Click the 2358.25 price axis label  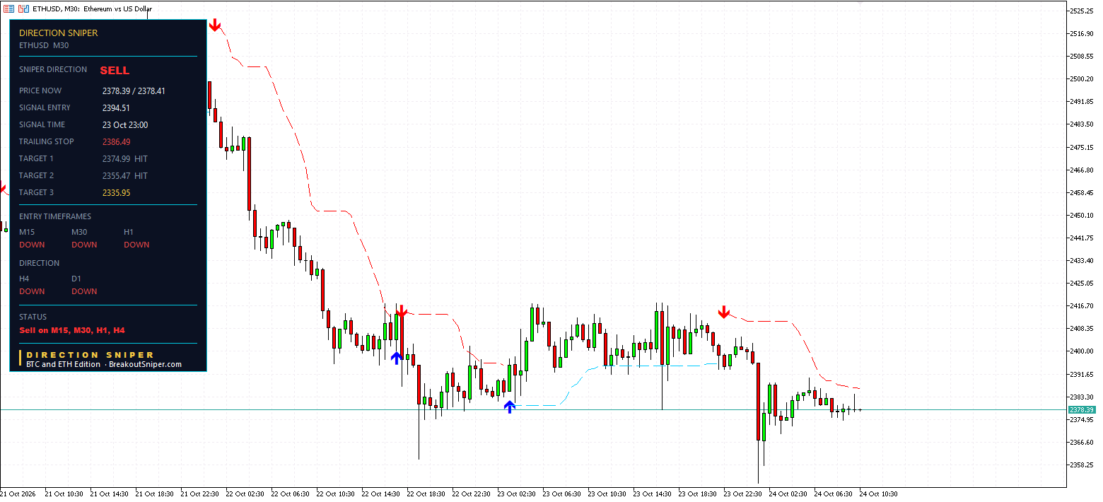(x=1082, y=465)
